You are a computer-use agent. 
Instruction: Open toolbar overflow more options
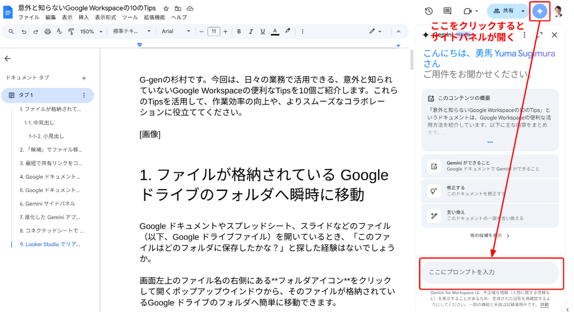click(x=302, y=32)
